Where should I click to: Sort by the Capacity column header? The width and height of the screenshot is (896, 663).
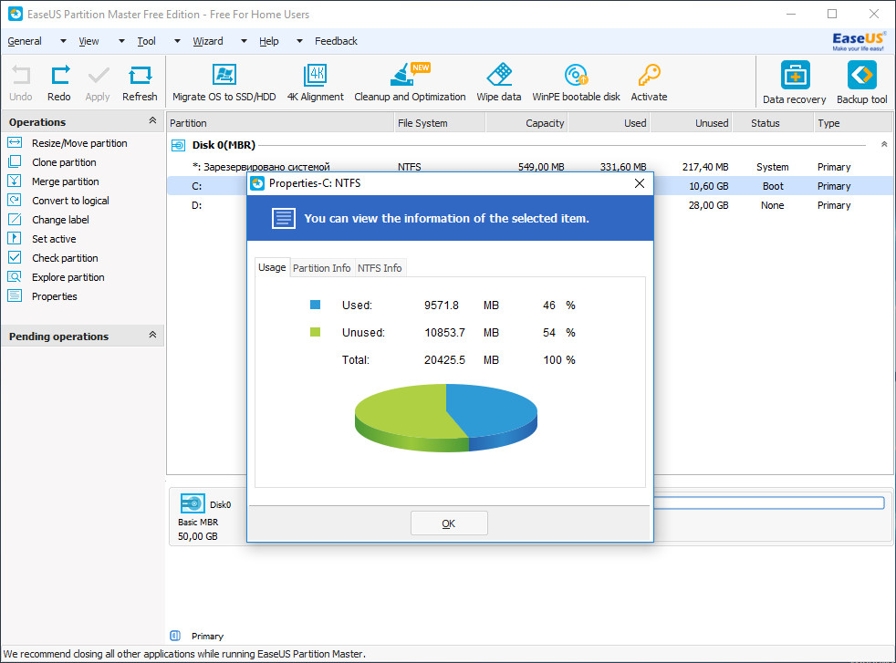coord(526,123)
